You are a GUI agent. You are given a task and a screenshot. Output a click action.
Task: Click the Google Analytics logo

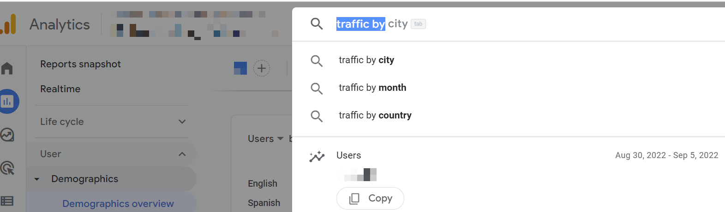pyautogui.click(x=8, y=24)
